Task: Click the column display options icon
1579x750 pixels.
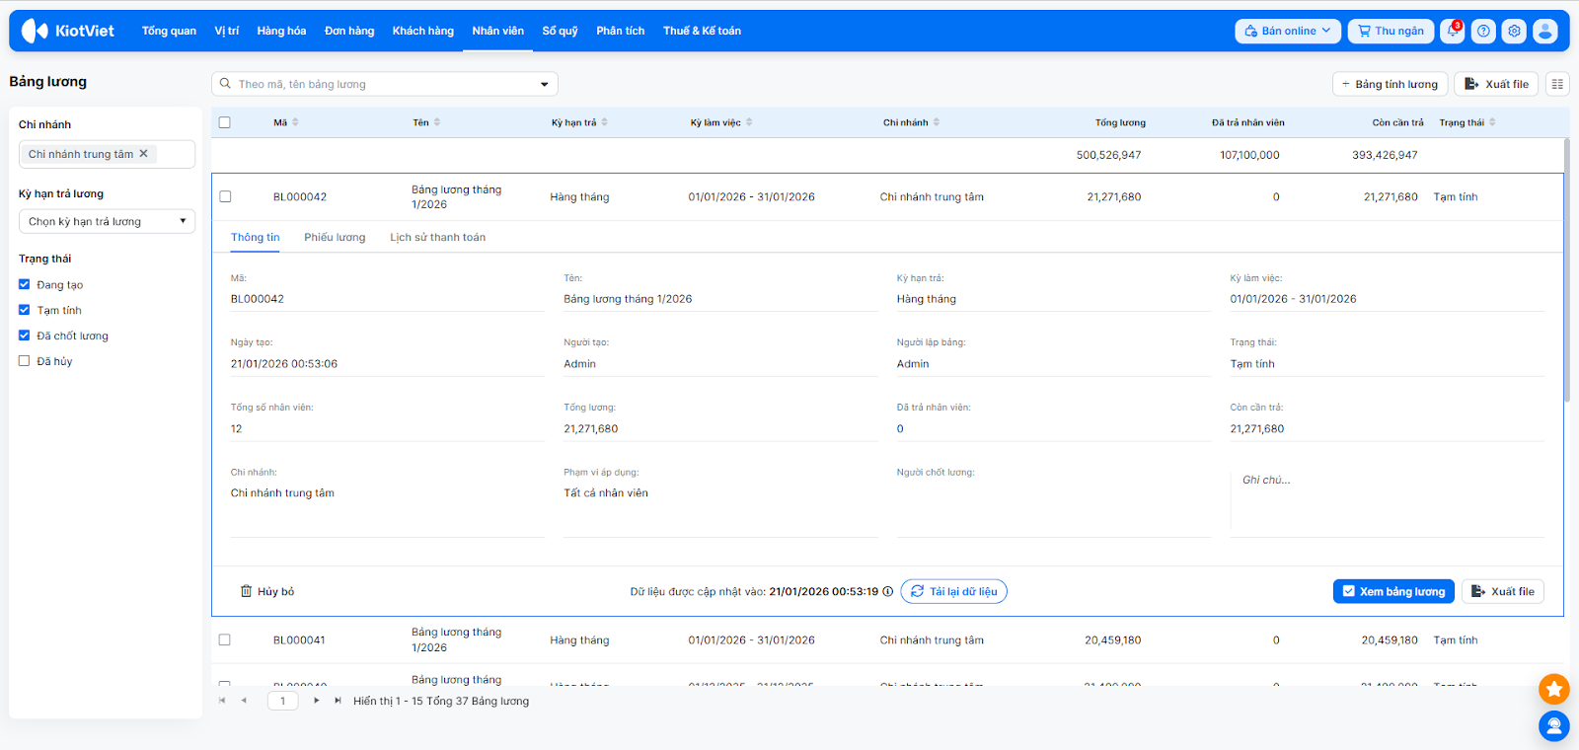Action: [1557, 84]
